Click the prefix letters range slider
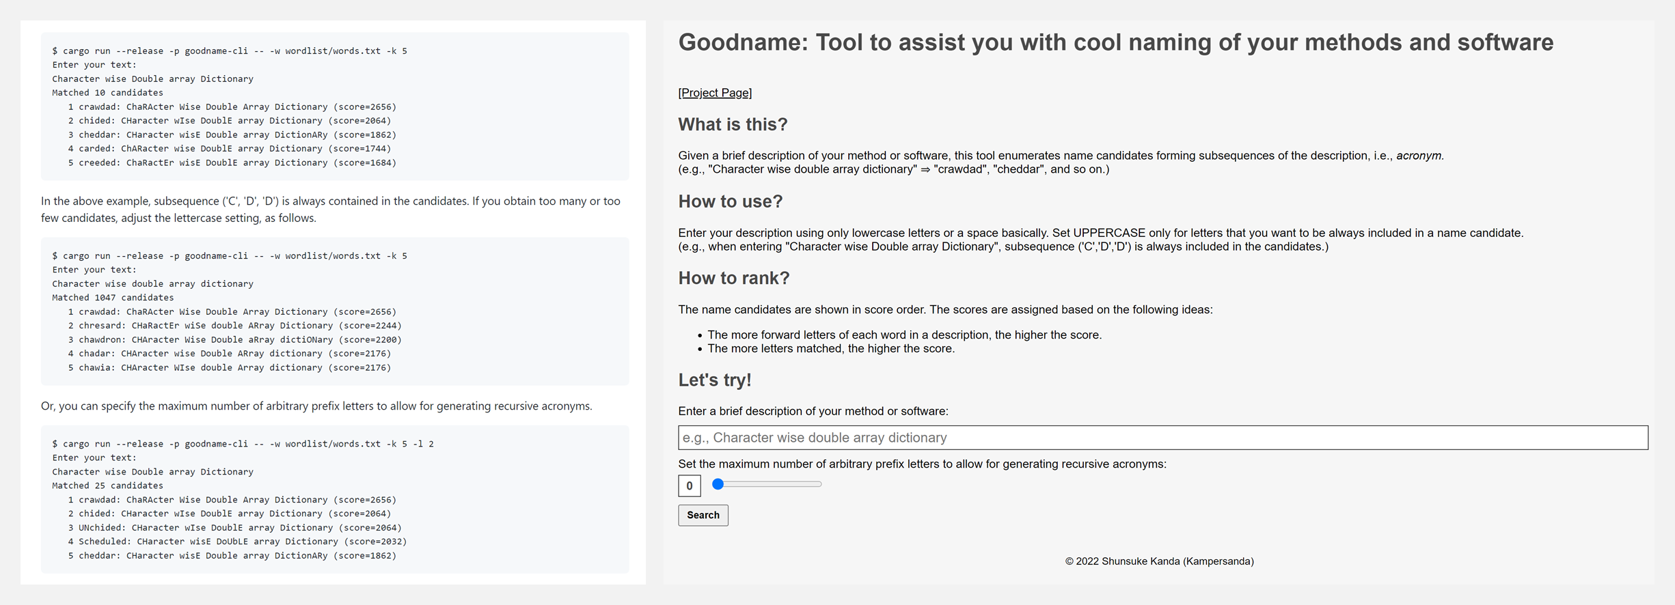Screen dimensions: 1675x605 [767, 484]
